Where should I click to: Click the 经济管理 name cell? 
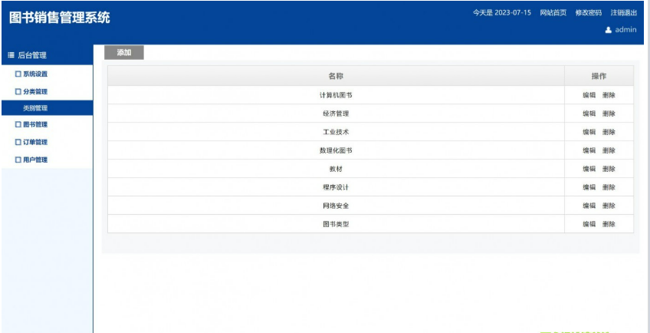[336, 114]
